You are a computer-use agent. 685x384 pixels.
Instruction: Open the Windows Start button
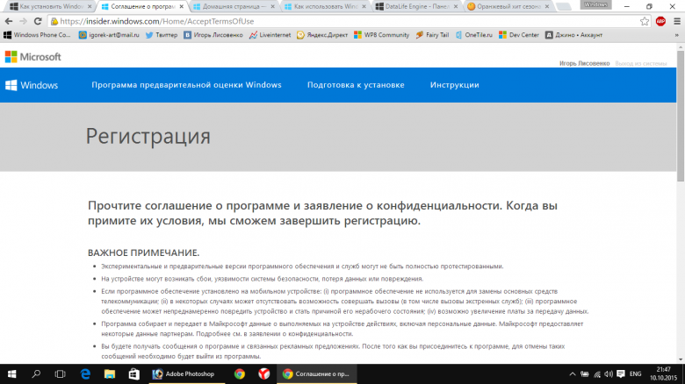tap(11, 374)
